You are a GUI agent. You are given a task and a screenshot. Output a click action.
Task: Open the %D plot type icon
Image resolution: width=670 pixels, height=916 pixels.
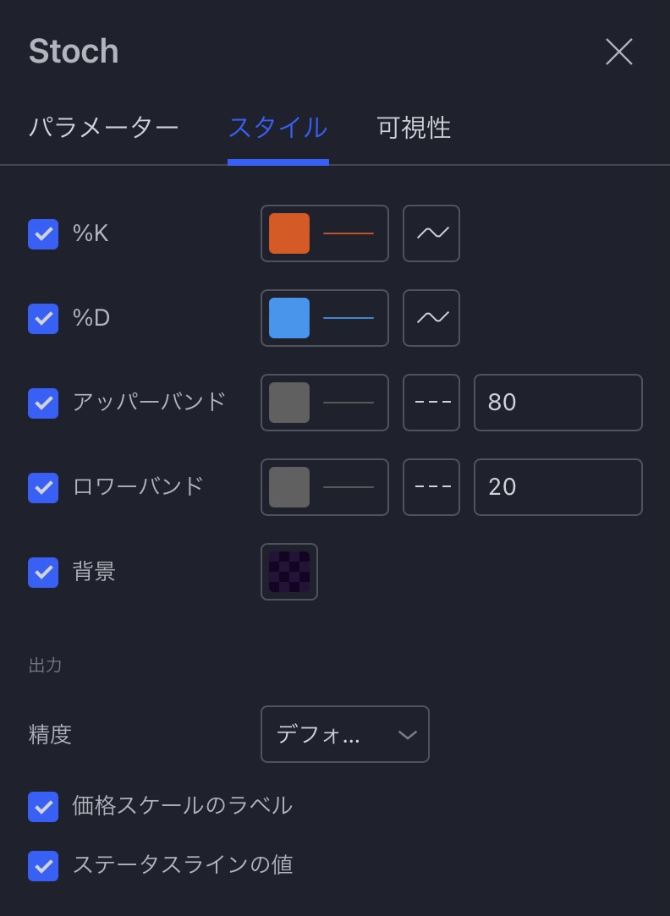[431, 318]
